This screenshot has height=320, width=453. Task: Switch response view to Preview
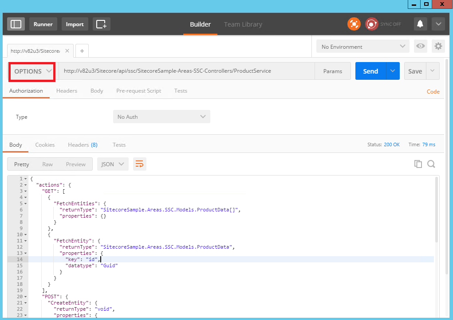click(x=76, y=164)
